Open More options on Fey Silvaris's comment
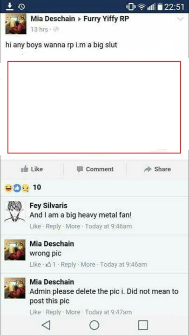 pos(73,226)
